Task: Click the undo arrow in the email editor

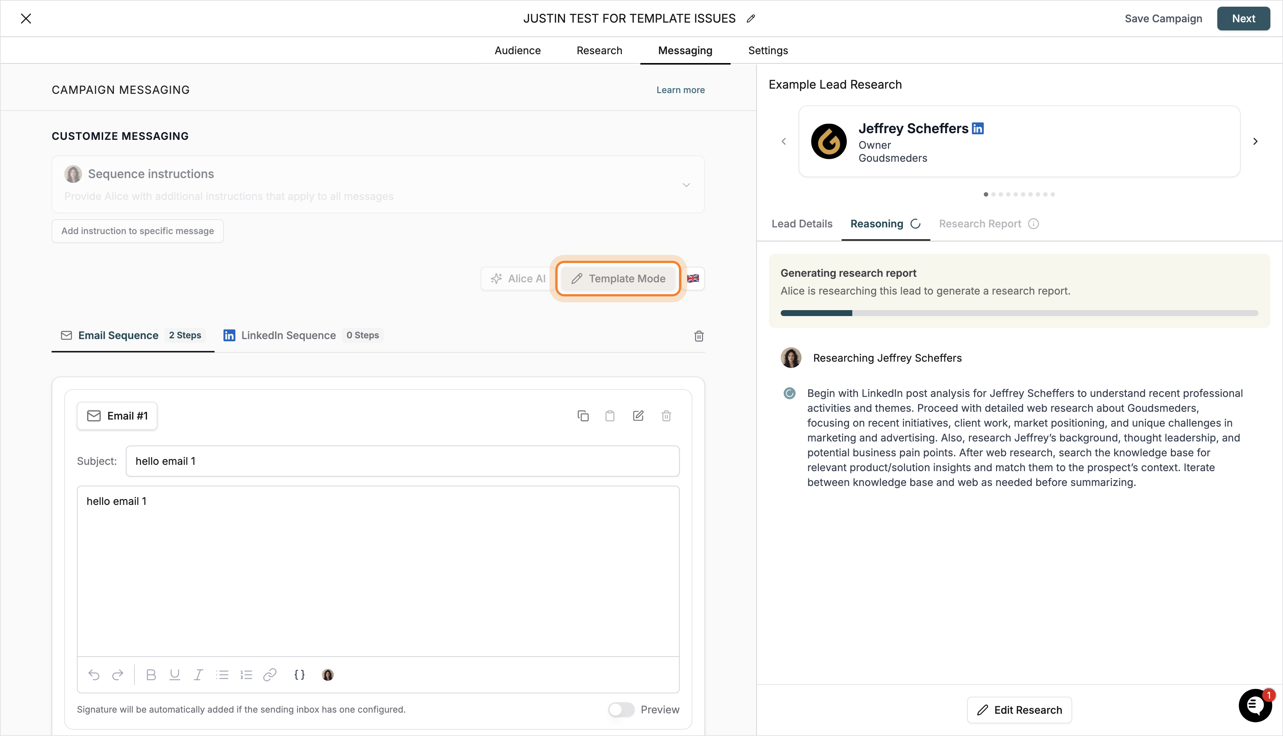Action: tap(94, 675)
